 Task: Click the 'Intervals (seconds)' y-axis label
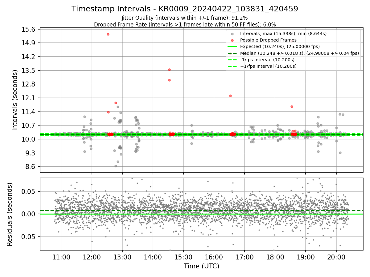point(15,100)
